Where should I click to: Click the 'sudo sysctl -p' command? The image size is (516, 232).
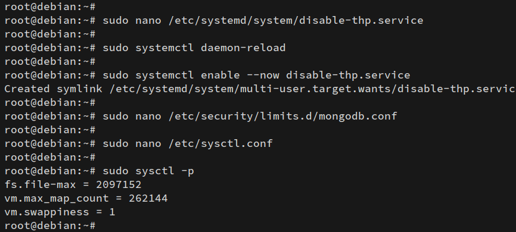148,171
